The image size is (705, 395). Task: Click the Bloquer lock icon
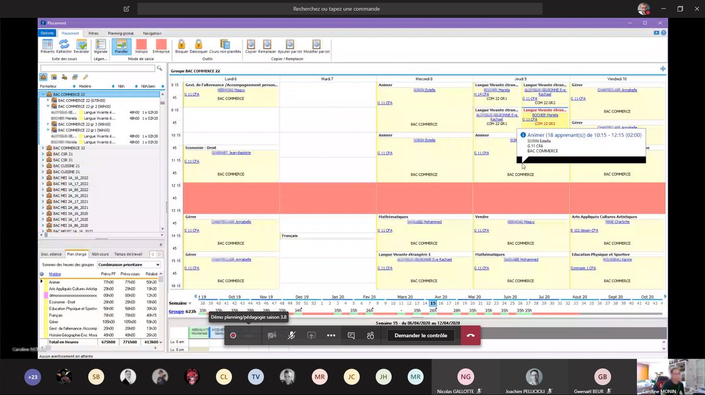182,44
